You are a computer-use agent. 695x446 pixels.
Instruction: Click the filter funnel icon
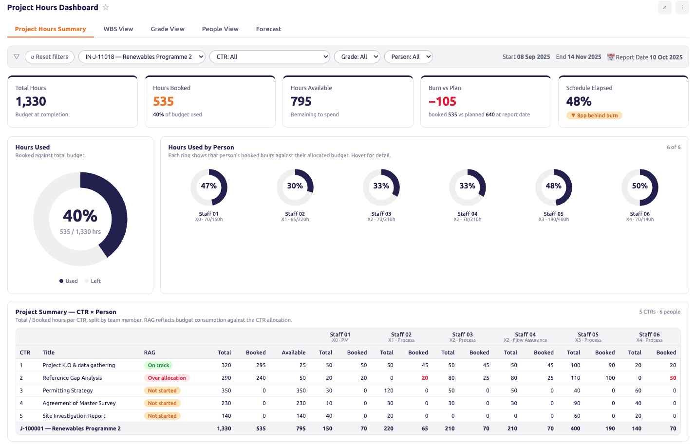point(17,57)
